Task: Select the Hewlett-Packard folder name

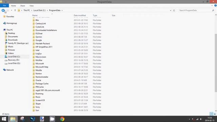Action: (42, 44)
